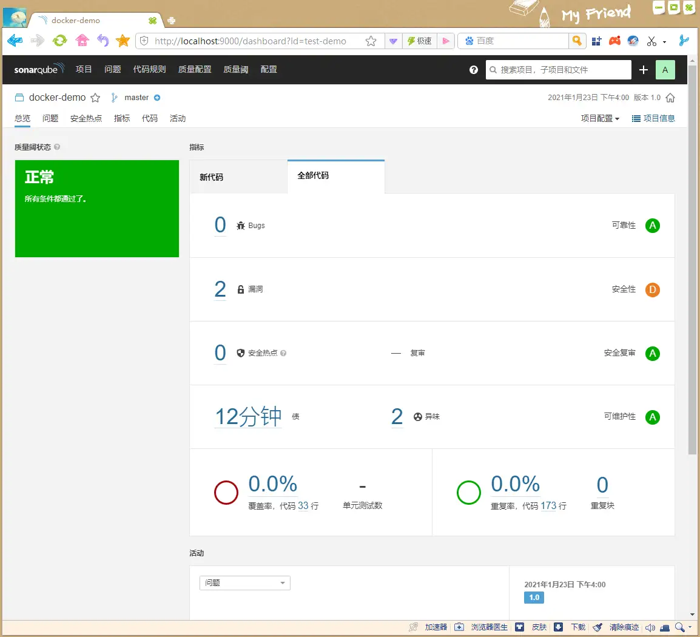Click the plus icon to create project

[x=644, y=70]
